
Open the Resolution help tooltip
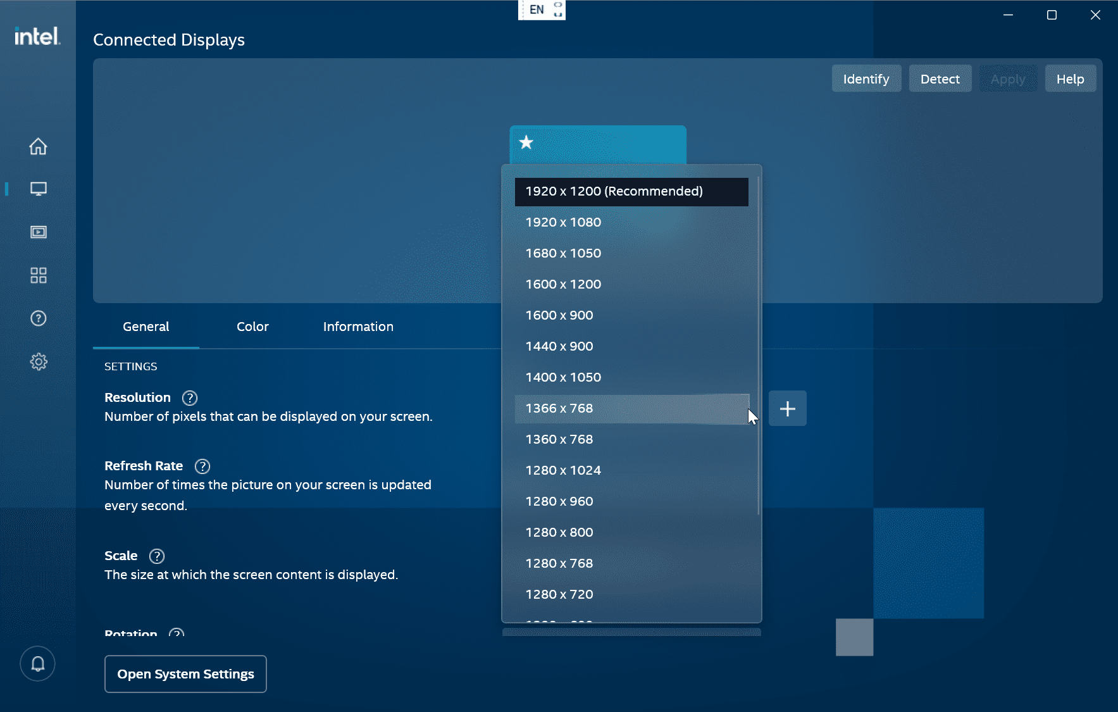coord(190,397)
